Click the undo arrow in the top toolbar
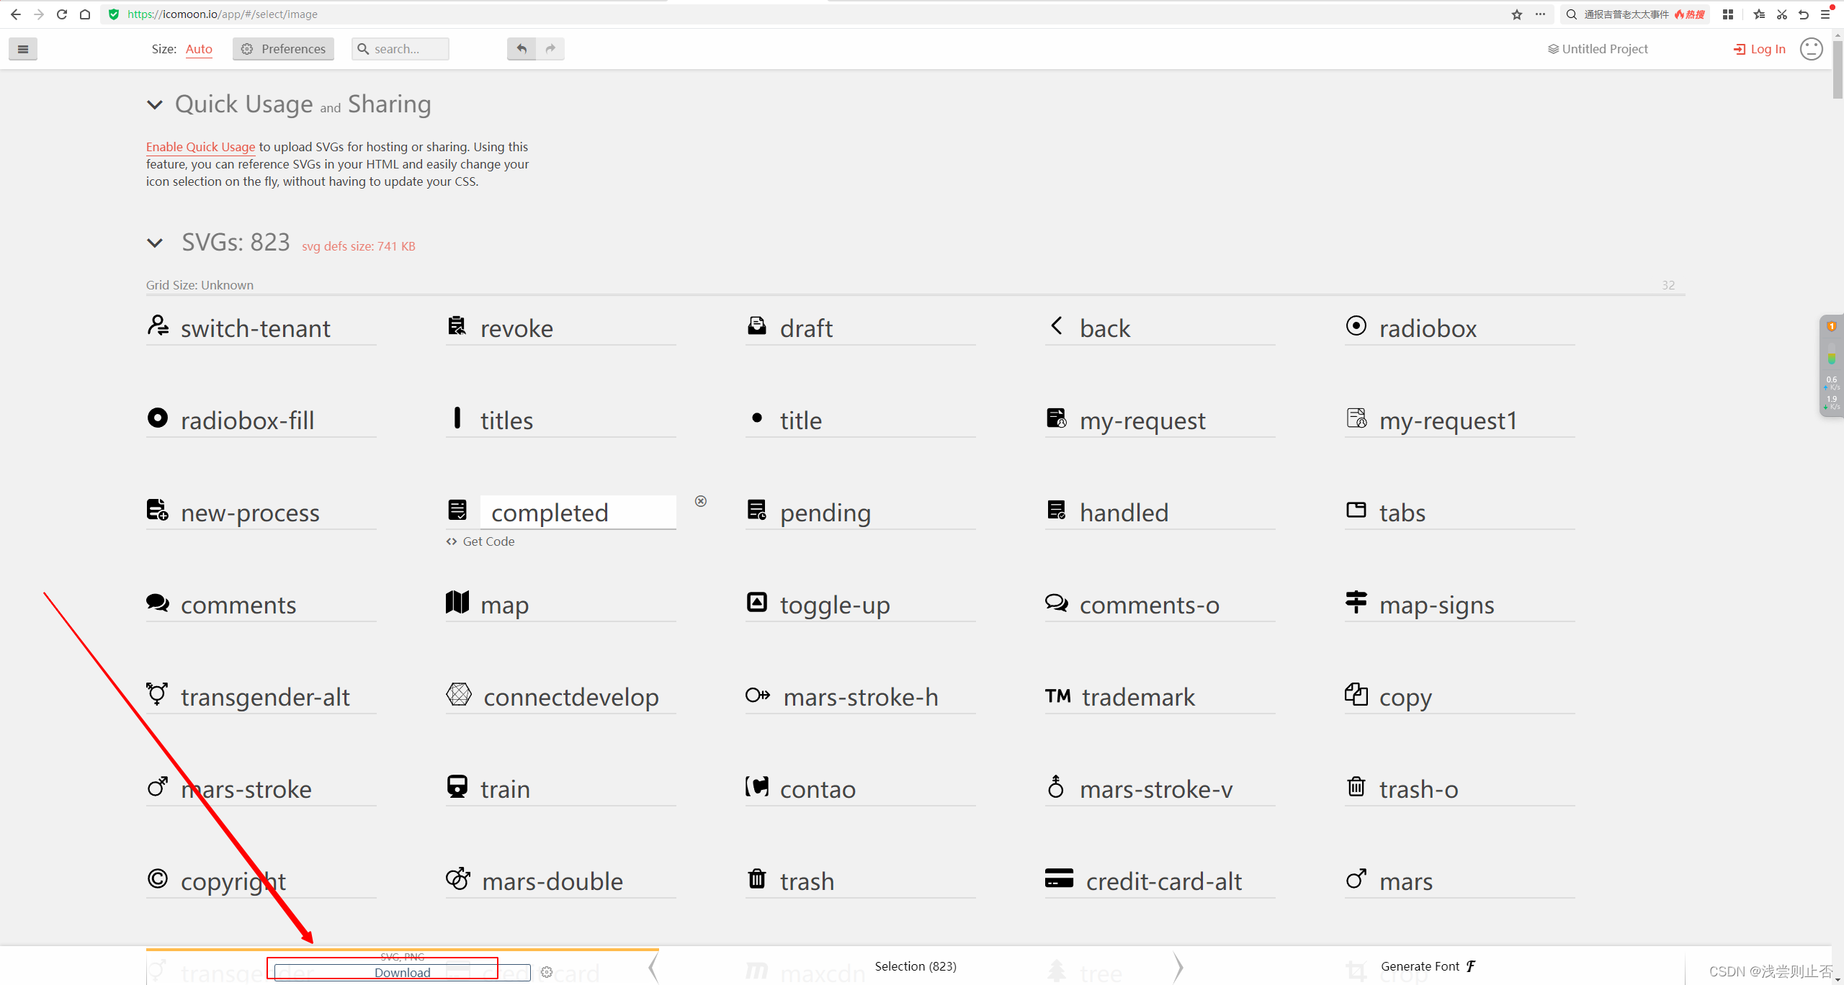The height and width of the screenshot is (985, 1844). coord(520,48)
